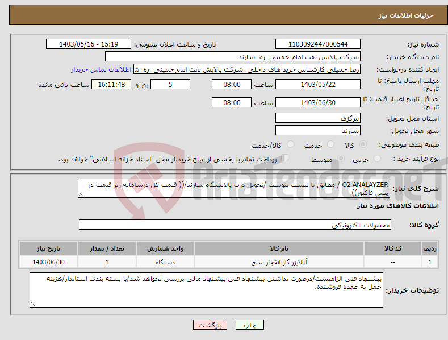This screenshot has width=448, height=340.
Task: Click the delivery province field مرکزی
Action: coord(318,118)
